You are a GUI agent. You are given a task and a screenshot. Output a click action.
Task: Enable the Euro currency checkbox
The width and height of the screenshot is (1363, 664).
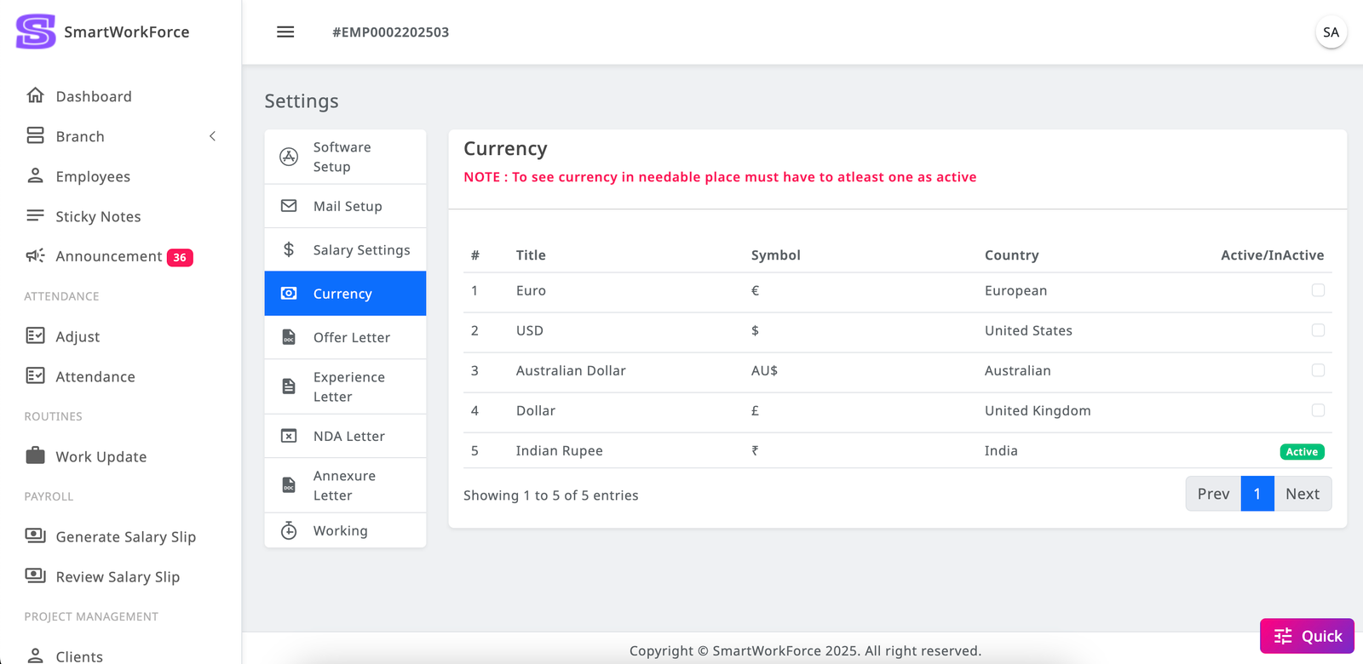1318,290
